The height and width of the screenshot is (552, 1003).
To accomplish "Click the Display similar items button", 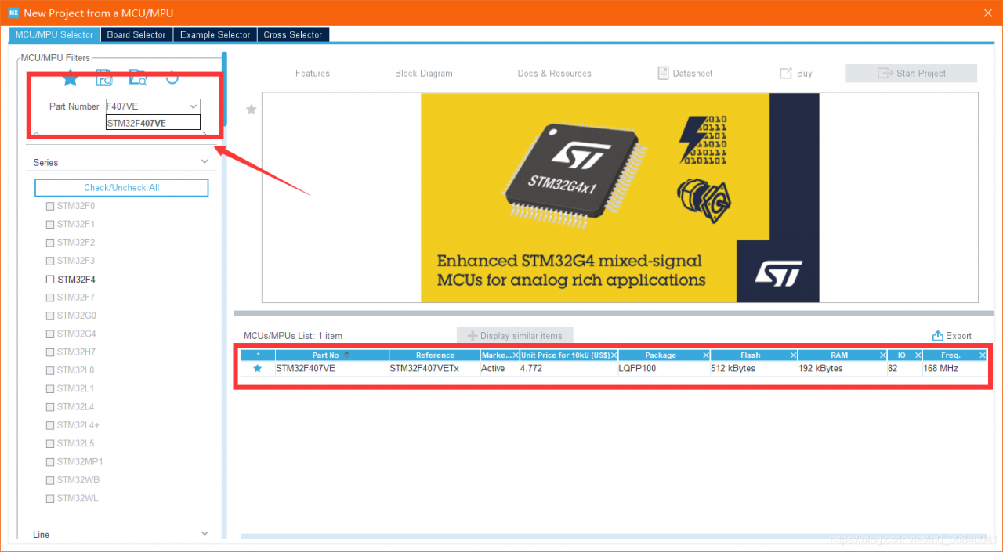I will (x=515, y=336).
